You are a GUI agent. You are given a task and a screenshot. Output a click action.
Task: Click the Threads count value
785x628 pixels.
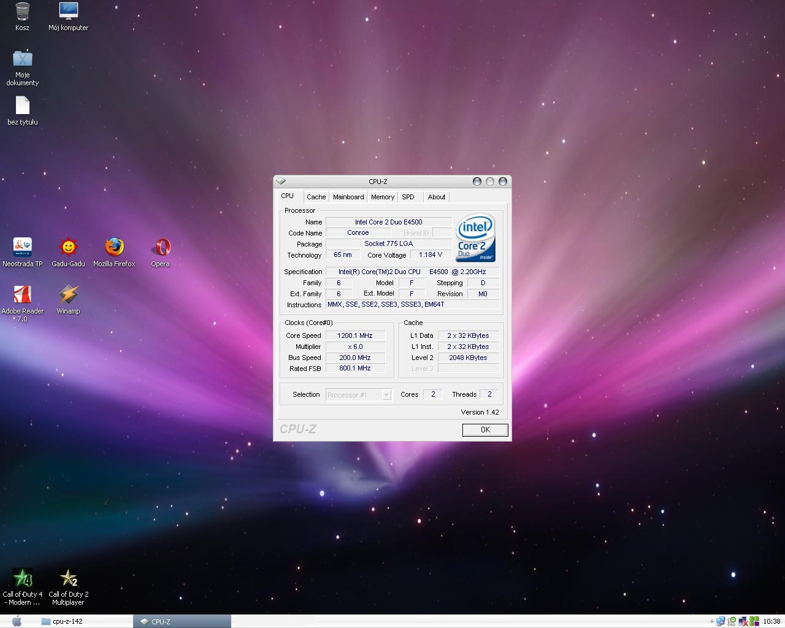tap(489, 394)
